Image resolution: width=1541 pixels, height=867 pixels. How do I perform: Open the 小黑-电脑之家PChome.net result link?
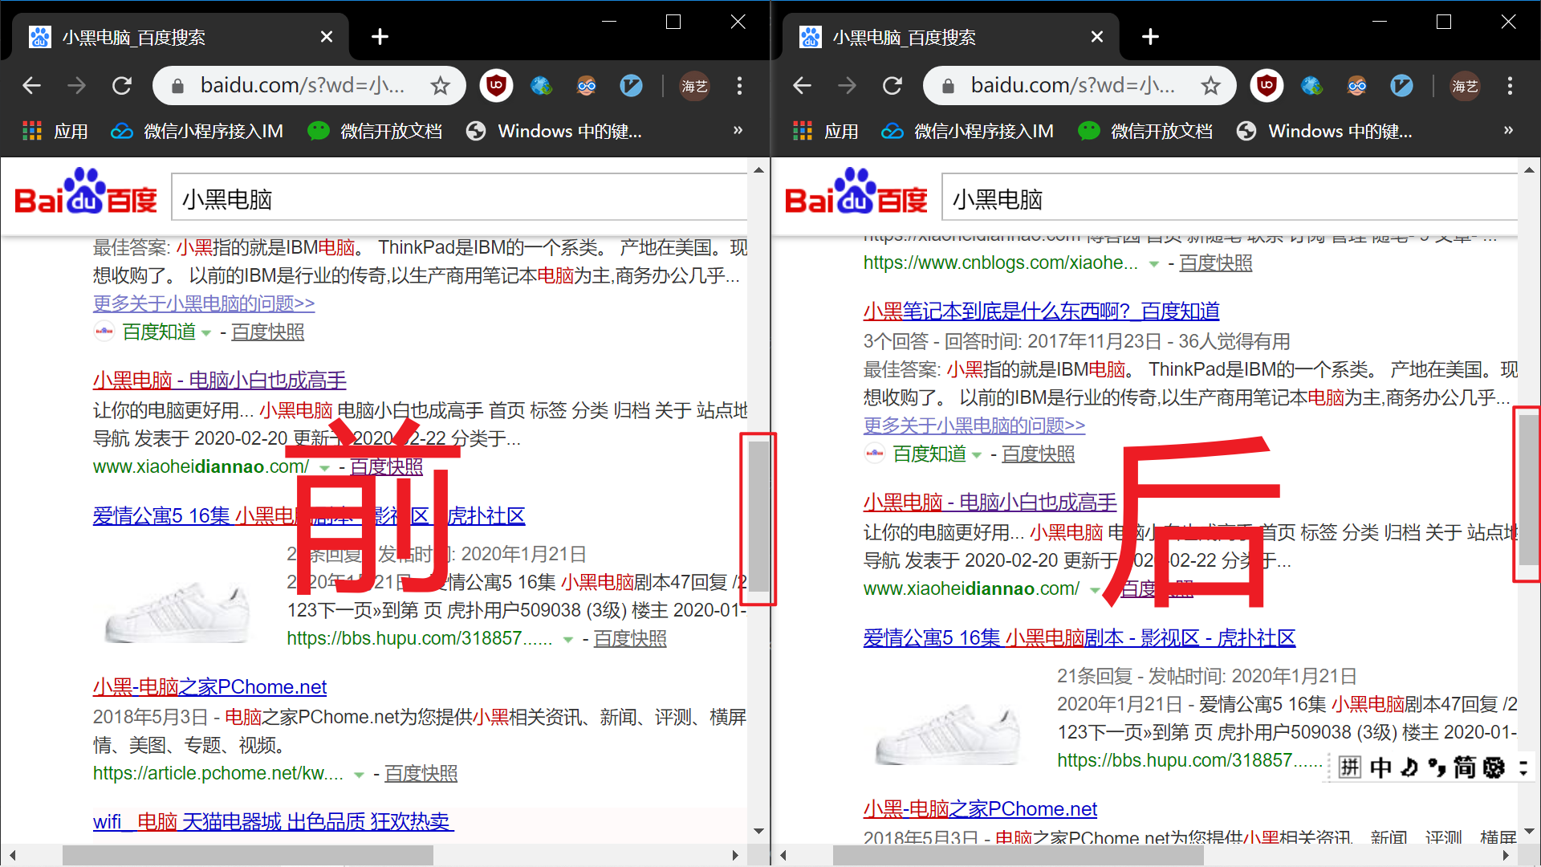click(x=209, y=686)
